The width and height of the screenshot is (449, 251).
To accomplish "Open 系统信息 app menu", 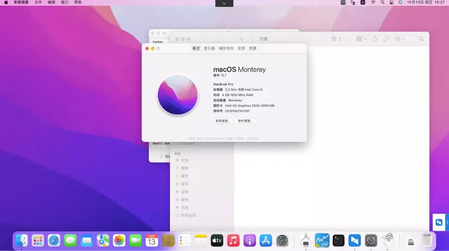I will (x=21, y=2).
